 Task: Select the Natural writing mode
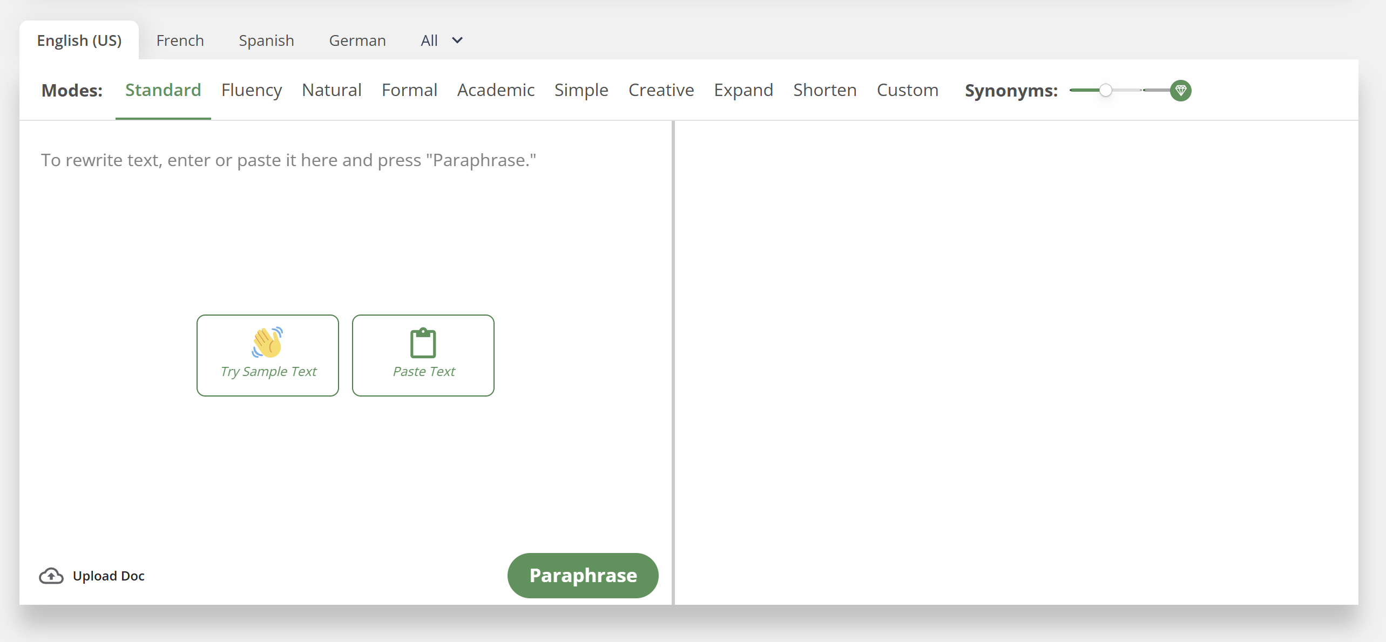tap(332, 89)
